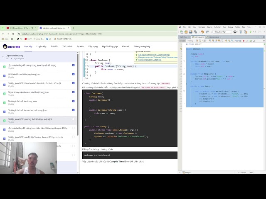Close the YouTube browser tab
The image size is (266, 199).
(35, 28)
